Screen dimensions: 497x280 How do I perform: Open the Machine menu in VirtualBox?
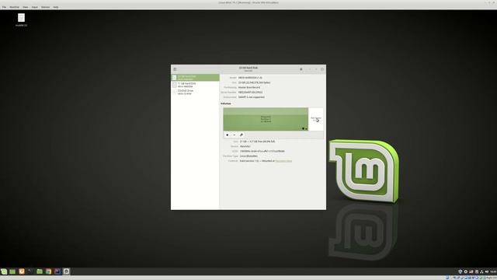click(14, 7)
